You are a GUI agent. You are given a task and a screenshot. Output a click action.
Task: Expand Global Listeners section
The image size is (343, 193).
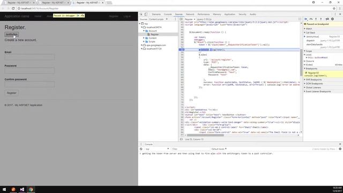[x=313, y=87]
